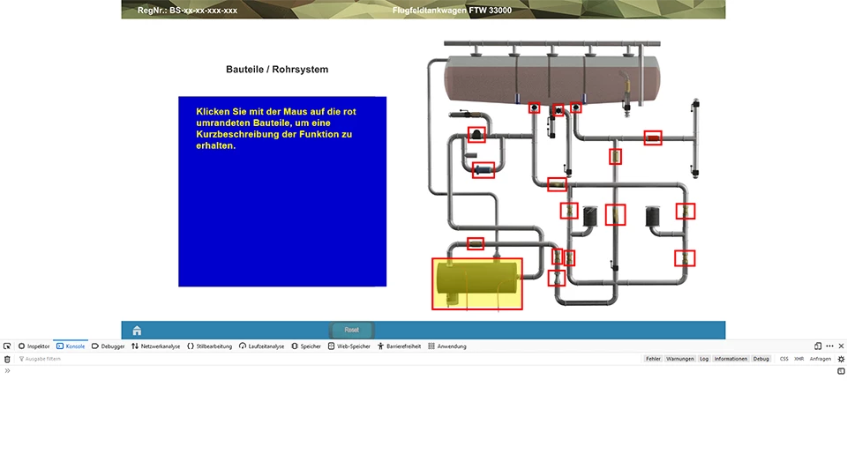Select the middle outlet under the main tank
The height and width of the screenshot is (476, 847).
[x=558, y=110]
